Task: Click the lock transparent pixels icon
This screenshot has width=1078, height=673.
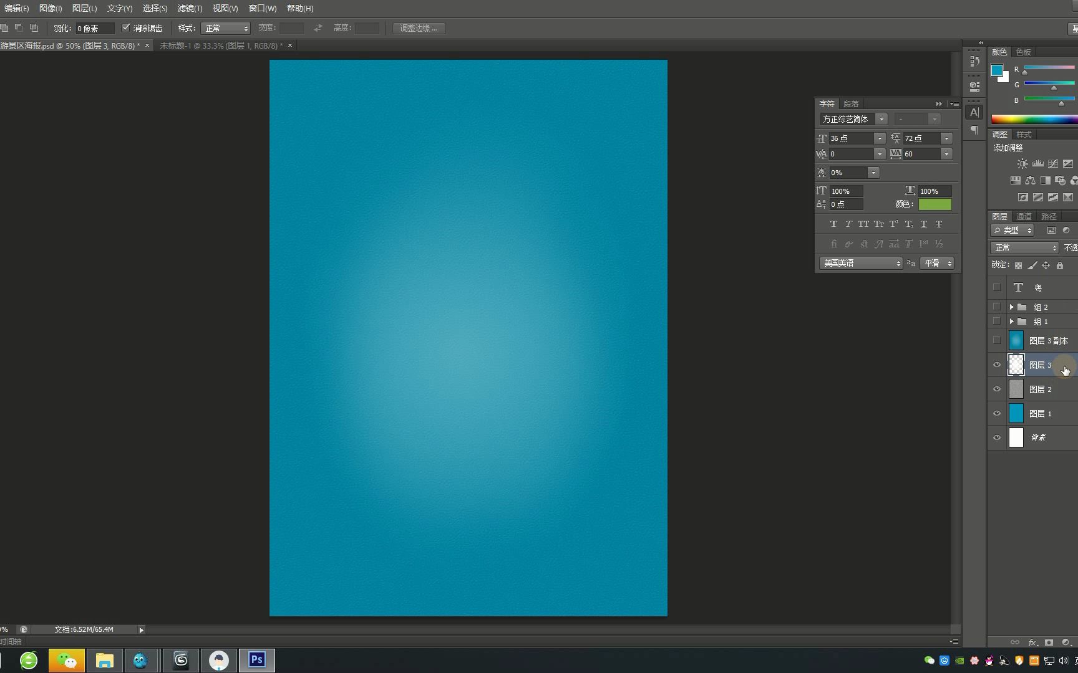Action: [x=1019, y=265]
